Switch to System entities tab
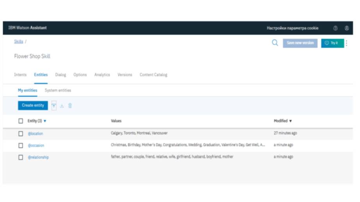This screenshot has width=360, height=202. (x=58, y=90)
